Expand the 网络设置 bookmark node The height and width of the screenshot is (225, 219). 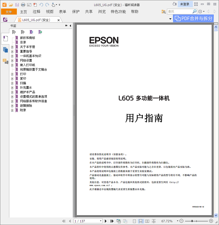(12, 61)
